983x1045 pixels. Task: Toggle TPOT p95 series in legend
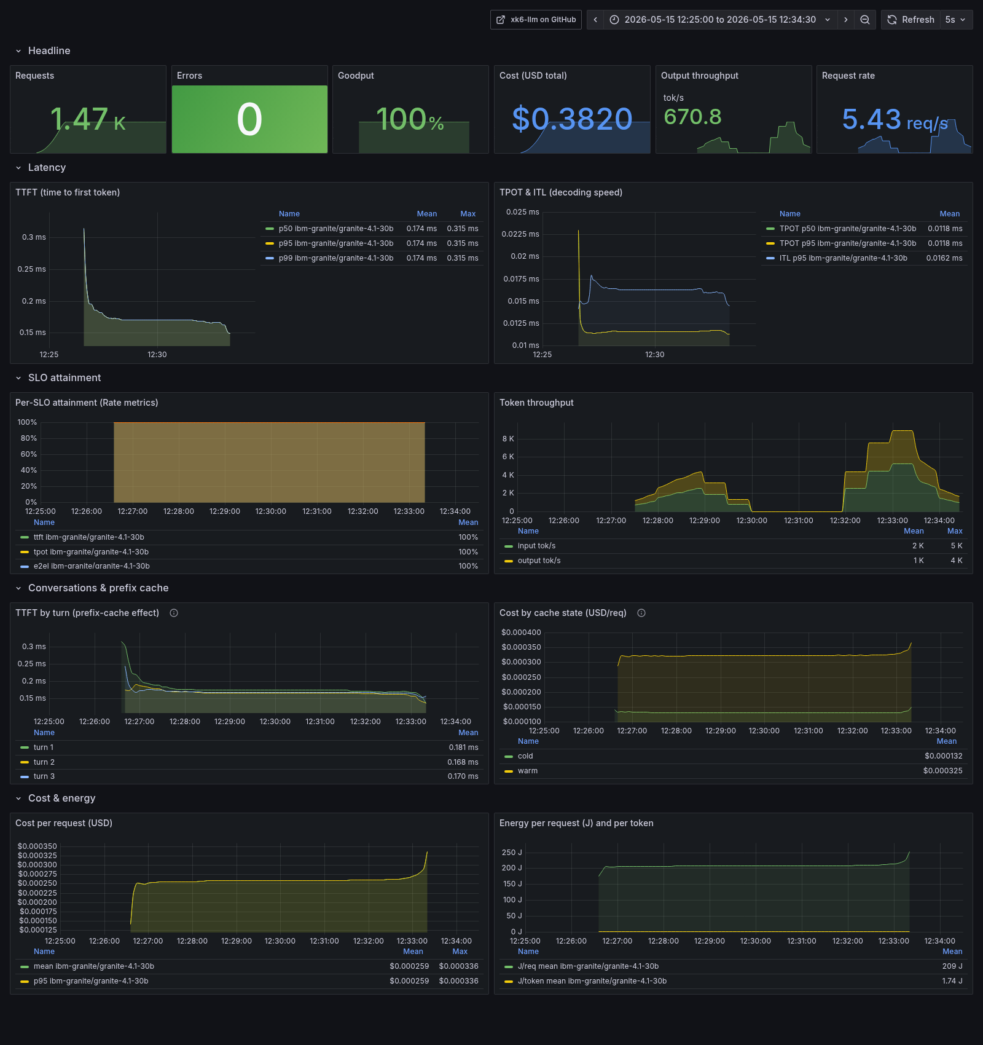[848, 243]
